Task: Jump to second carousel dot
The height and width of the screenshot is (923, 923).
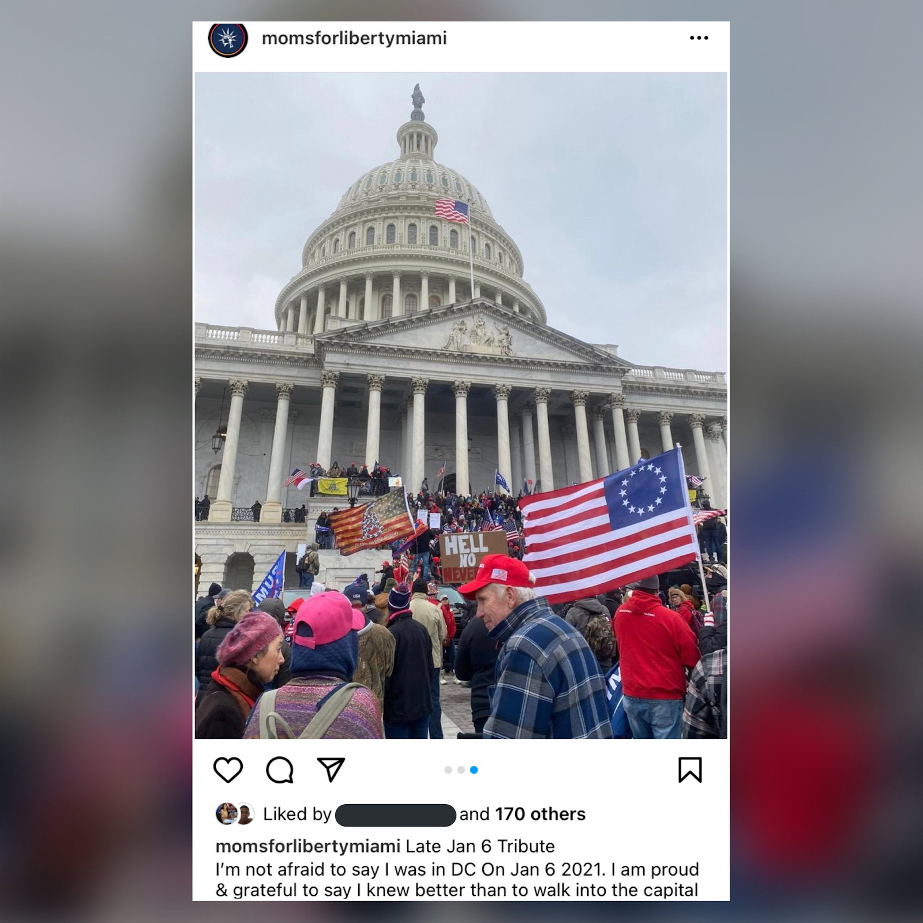Action: [x=461, y=770]
